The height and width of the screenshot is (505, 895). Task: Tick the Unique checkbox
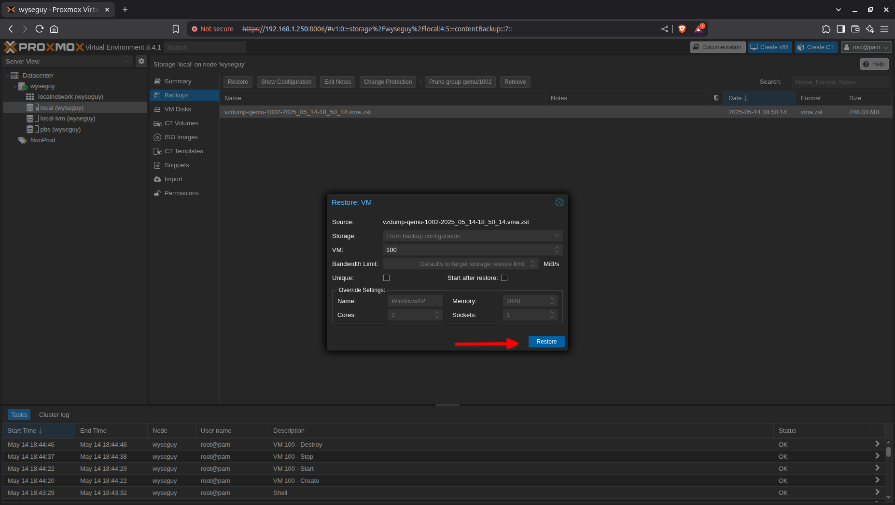386,278
